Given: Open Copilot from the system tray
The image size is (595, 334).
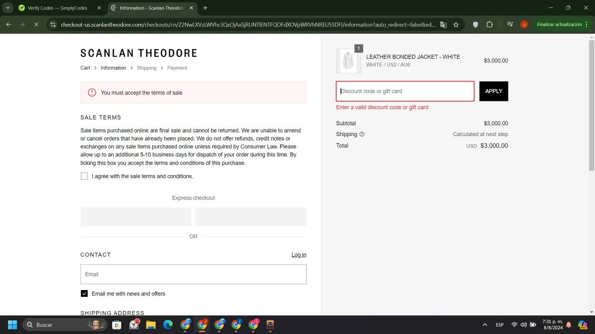Looking at the screenshot, I should (x=583, y=325).
